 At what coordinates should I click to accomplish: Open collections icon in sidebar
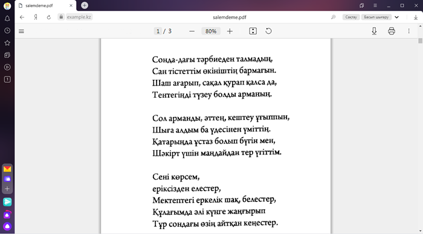(7, 55)
